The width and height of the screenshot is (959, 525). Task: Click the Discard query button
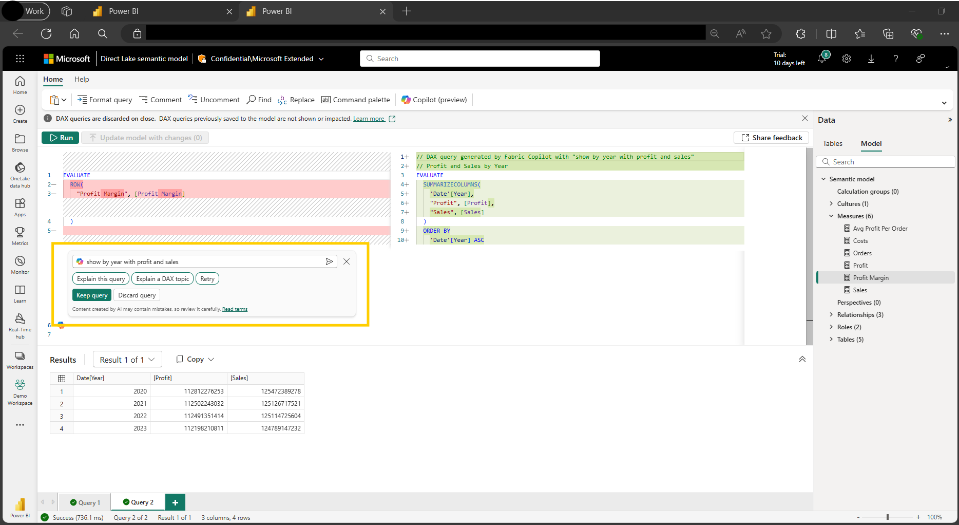(x=137, y=295)
